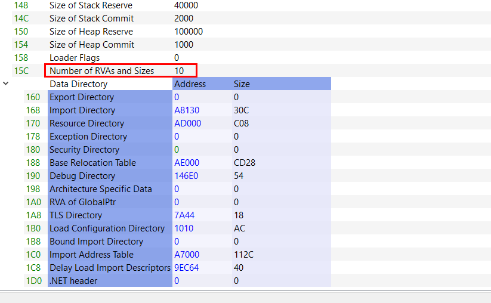Collapse the Data Directory section chevron
This screenshot has height=303, width=491.
5,84
